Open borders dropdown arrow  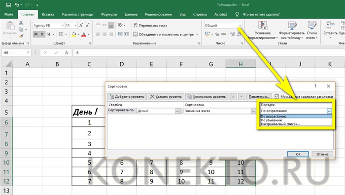click(66, 35)
